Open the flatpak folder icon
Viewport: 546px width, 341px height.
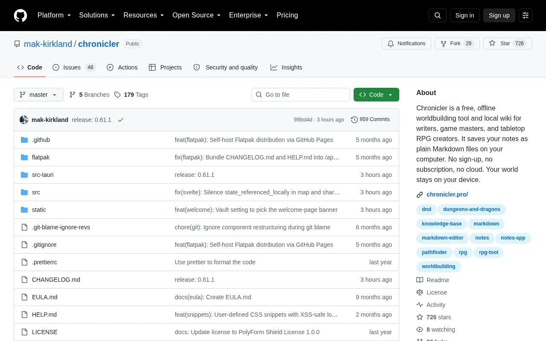(24, 157)
